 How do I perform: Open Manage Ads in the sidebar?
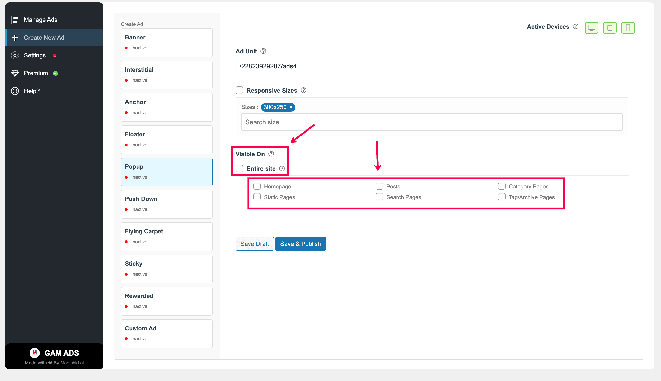pos(54,20)
